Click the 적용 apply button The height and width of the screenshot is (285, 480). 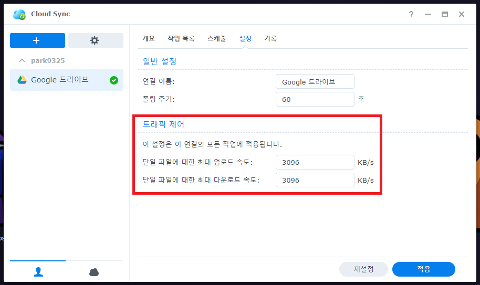click(x=423, y=269)
